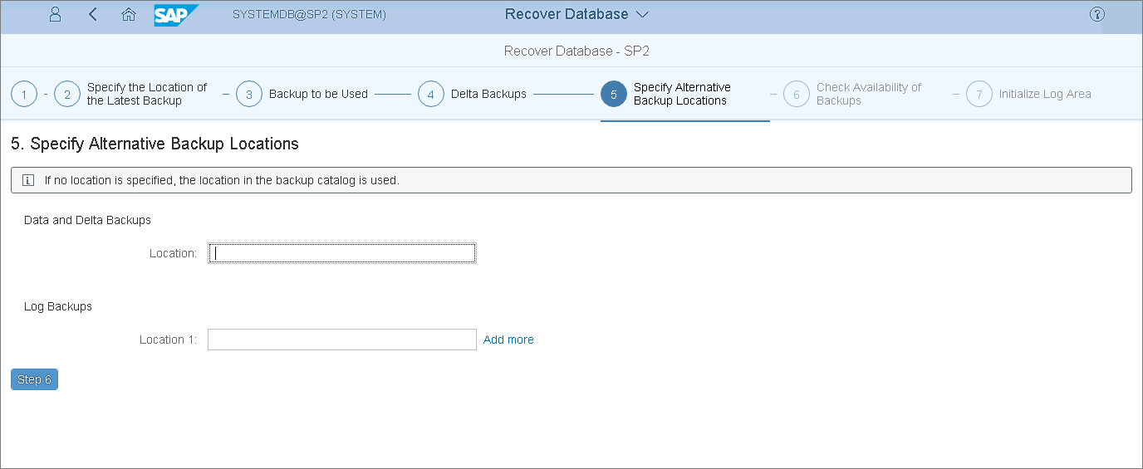Go to the home icon

click(128, 14)
